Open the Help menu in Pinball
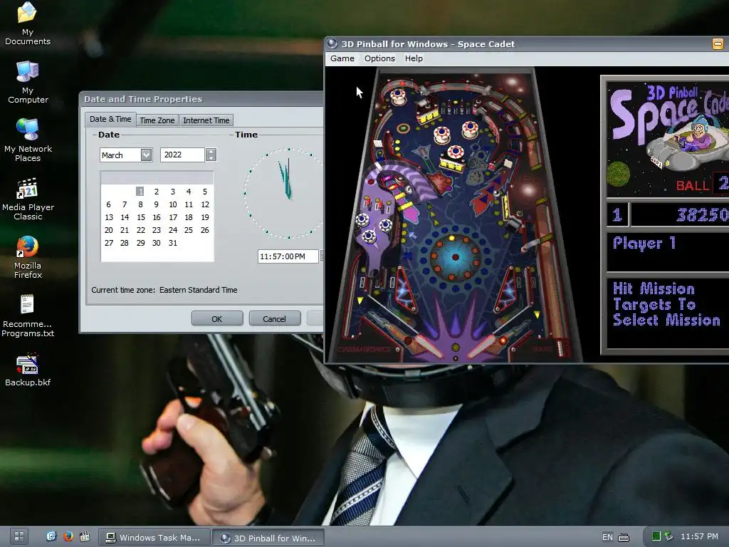The height and width of the screenshot is (547, 729). (414, 58)
